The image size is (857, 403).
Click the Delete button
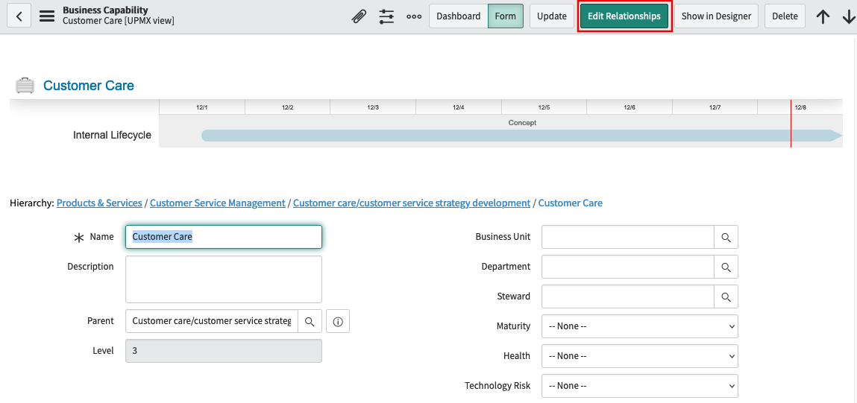tap(785, 16)
